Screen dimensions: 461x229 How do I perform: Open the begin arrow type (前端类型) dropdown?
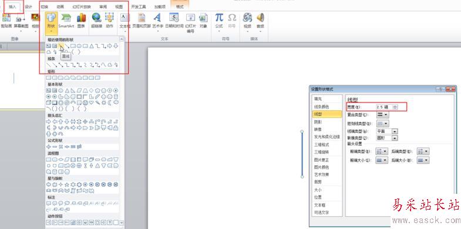382,152
